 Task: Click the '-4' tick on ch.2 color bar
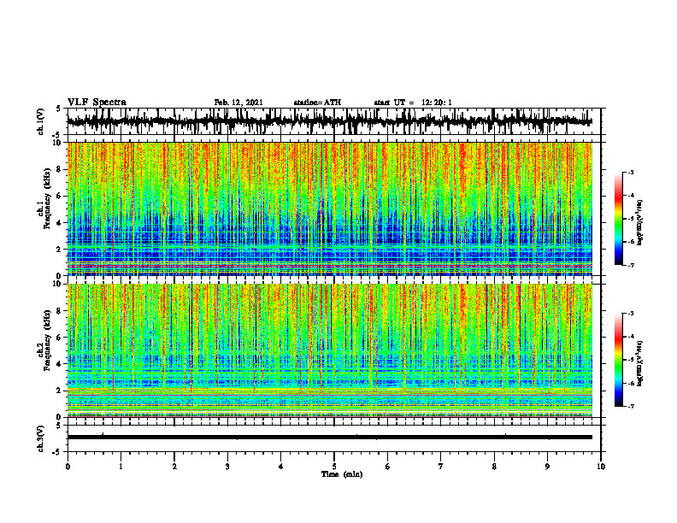click(x=631, y=337)
